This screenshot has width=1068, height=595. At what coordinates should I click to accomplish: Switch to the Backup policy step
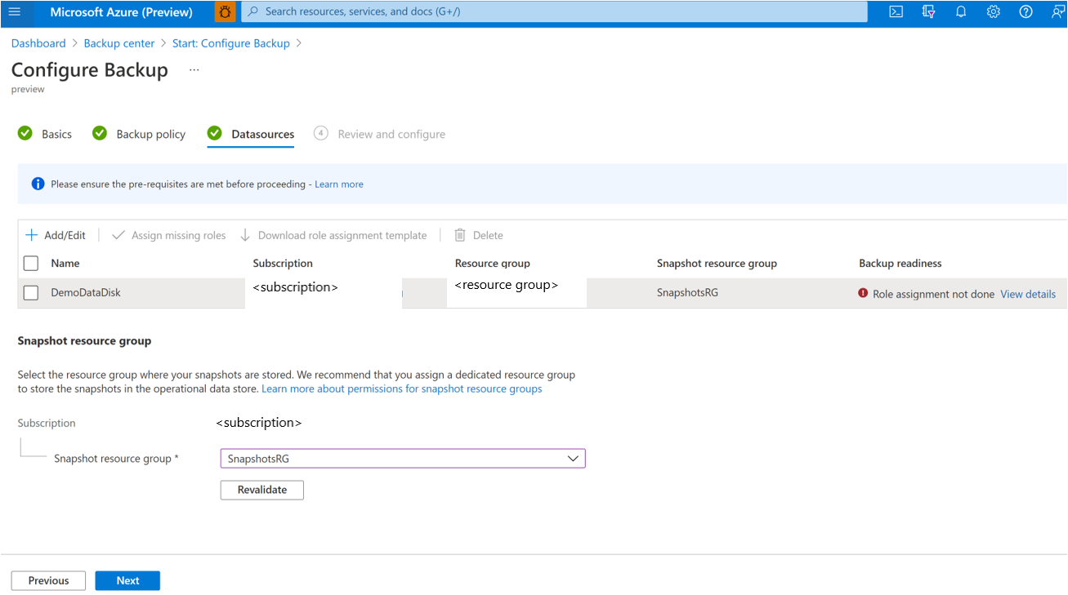point(150,134)
